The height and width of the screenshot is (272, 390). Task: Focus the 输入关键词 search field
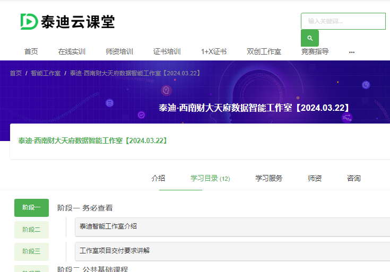343,21
